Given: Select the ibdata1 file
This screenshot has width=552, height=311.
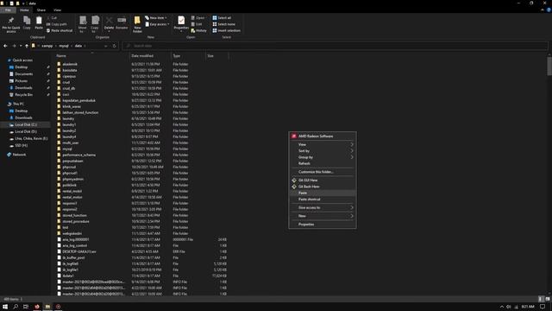Looking at the screenshot, I should point(68,276).
